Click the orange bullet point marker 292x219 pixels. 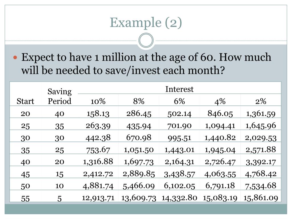15,57
